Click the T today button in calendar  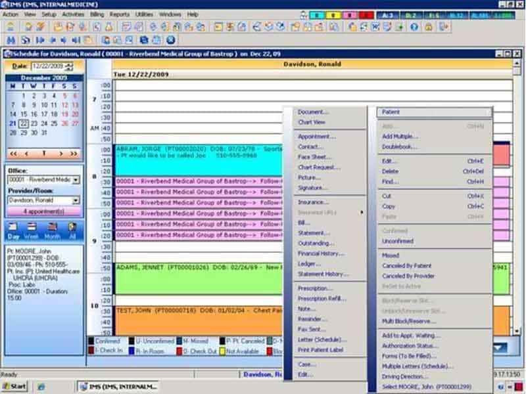[43, 154]
